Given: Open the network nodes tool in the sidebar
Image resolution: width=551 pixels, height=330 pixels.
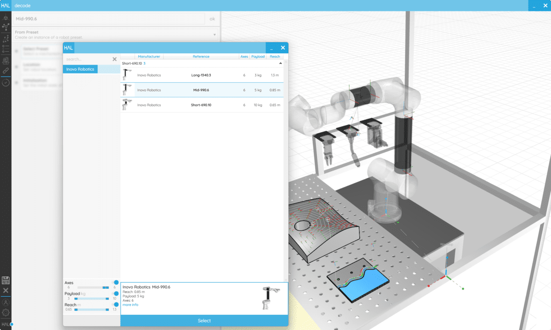Looking at the screenshot, I should coord(5,26).
